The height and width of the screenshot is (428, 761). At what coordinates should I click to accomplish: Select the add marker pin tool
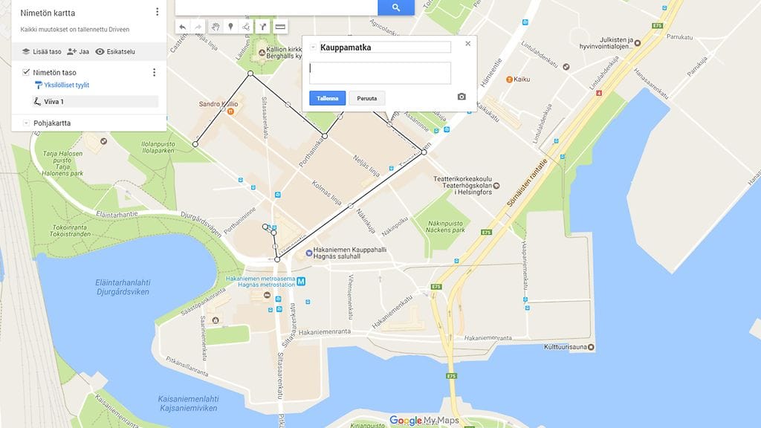coord(230,27)
